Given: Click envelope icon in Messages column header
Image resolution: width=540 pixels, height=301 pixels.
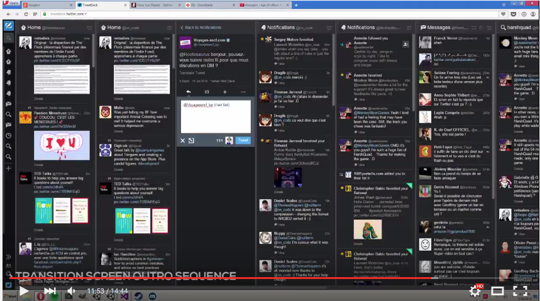Looking at the screenshot, I should [x=423, y=28].
